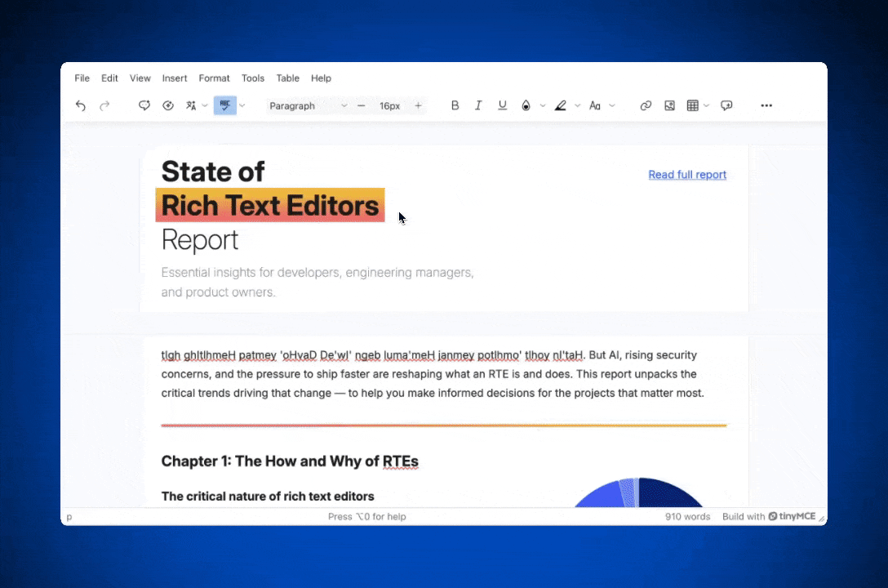
Task: Click the pie chart image
Action: (638, 492)
